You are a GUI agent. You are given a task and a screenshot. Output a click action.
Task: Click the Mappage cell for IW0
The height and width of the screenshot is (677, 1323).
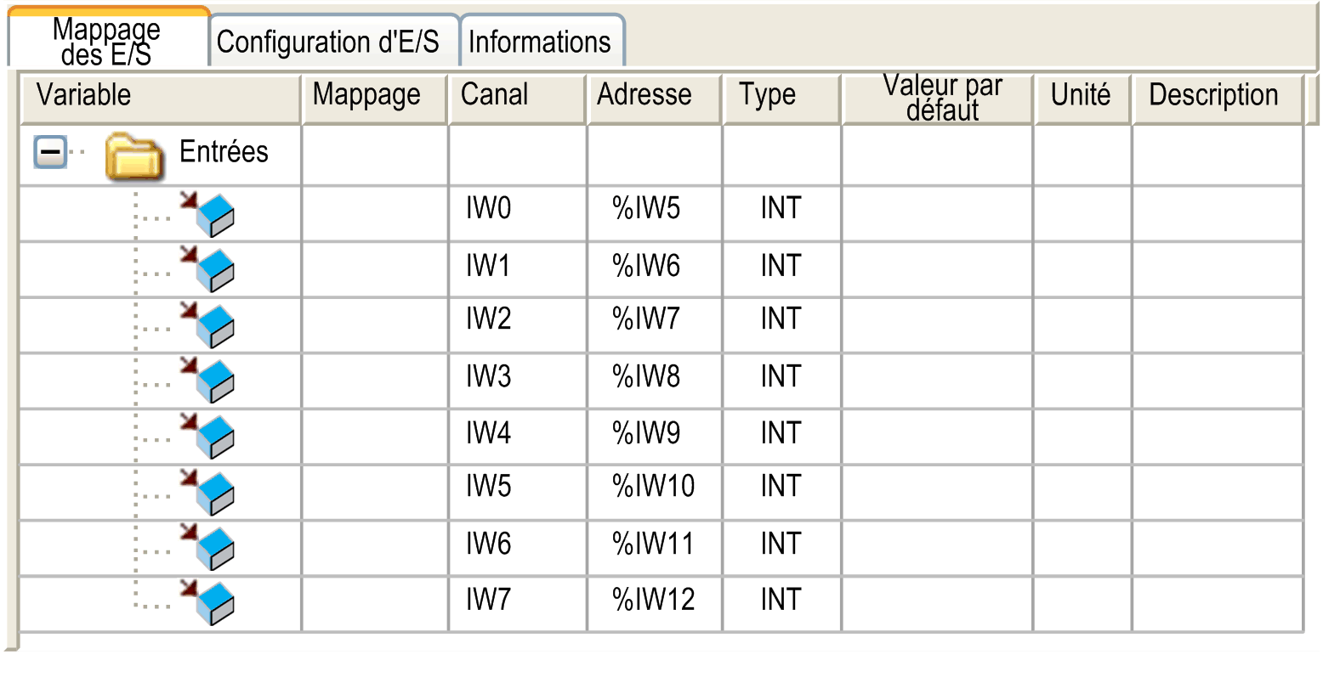point(374,213)
